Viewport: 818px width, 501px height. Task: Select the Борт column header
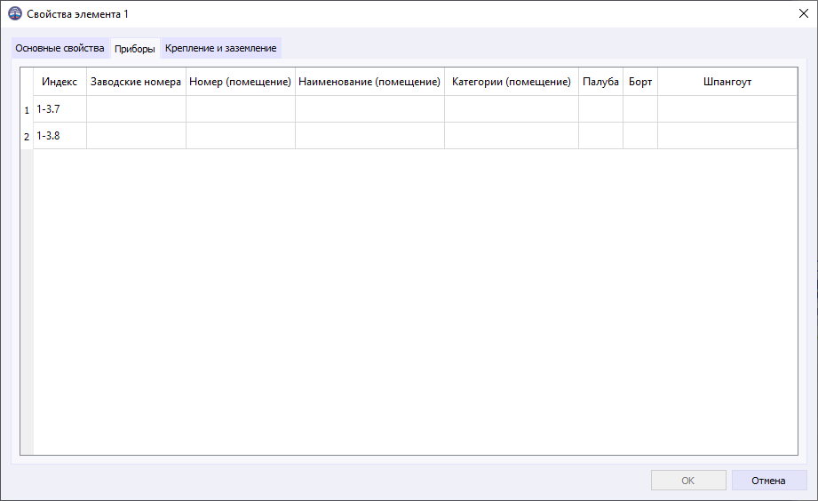coord(639,82)
